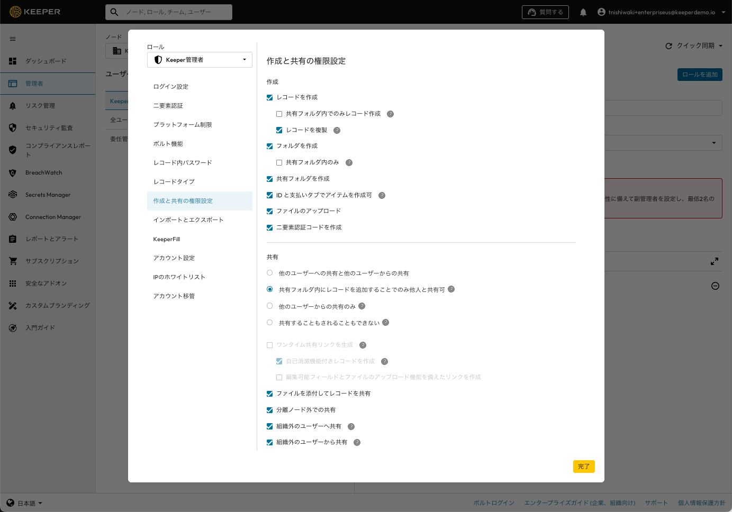
Task: Uncheck ファイルのアップロード checkbox
Action: [x=270, y=211]
